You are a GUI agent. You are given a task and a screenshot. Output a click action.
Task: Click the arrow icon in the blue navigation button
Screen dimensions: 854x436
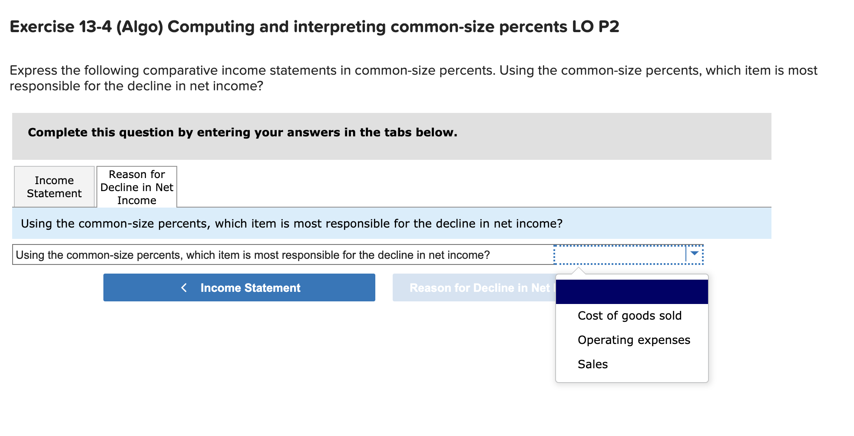184,287
